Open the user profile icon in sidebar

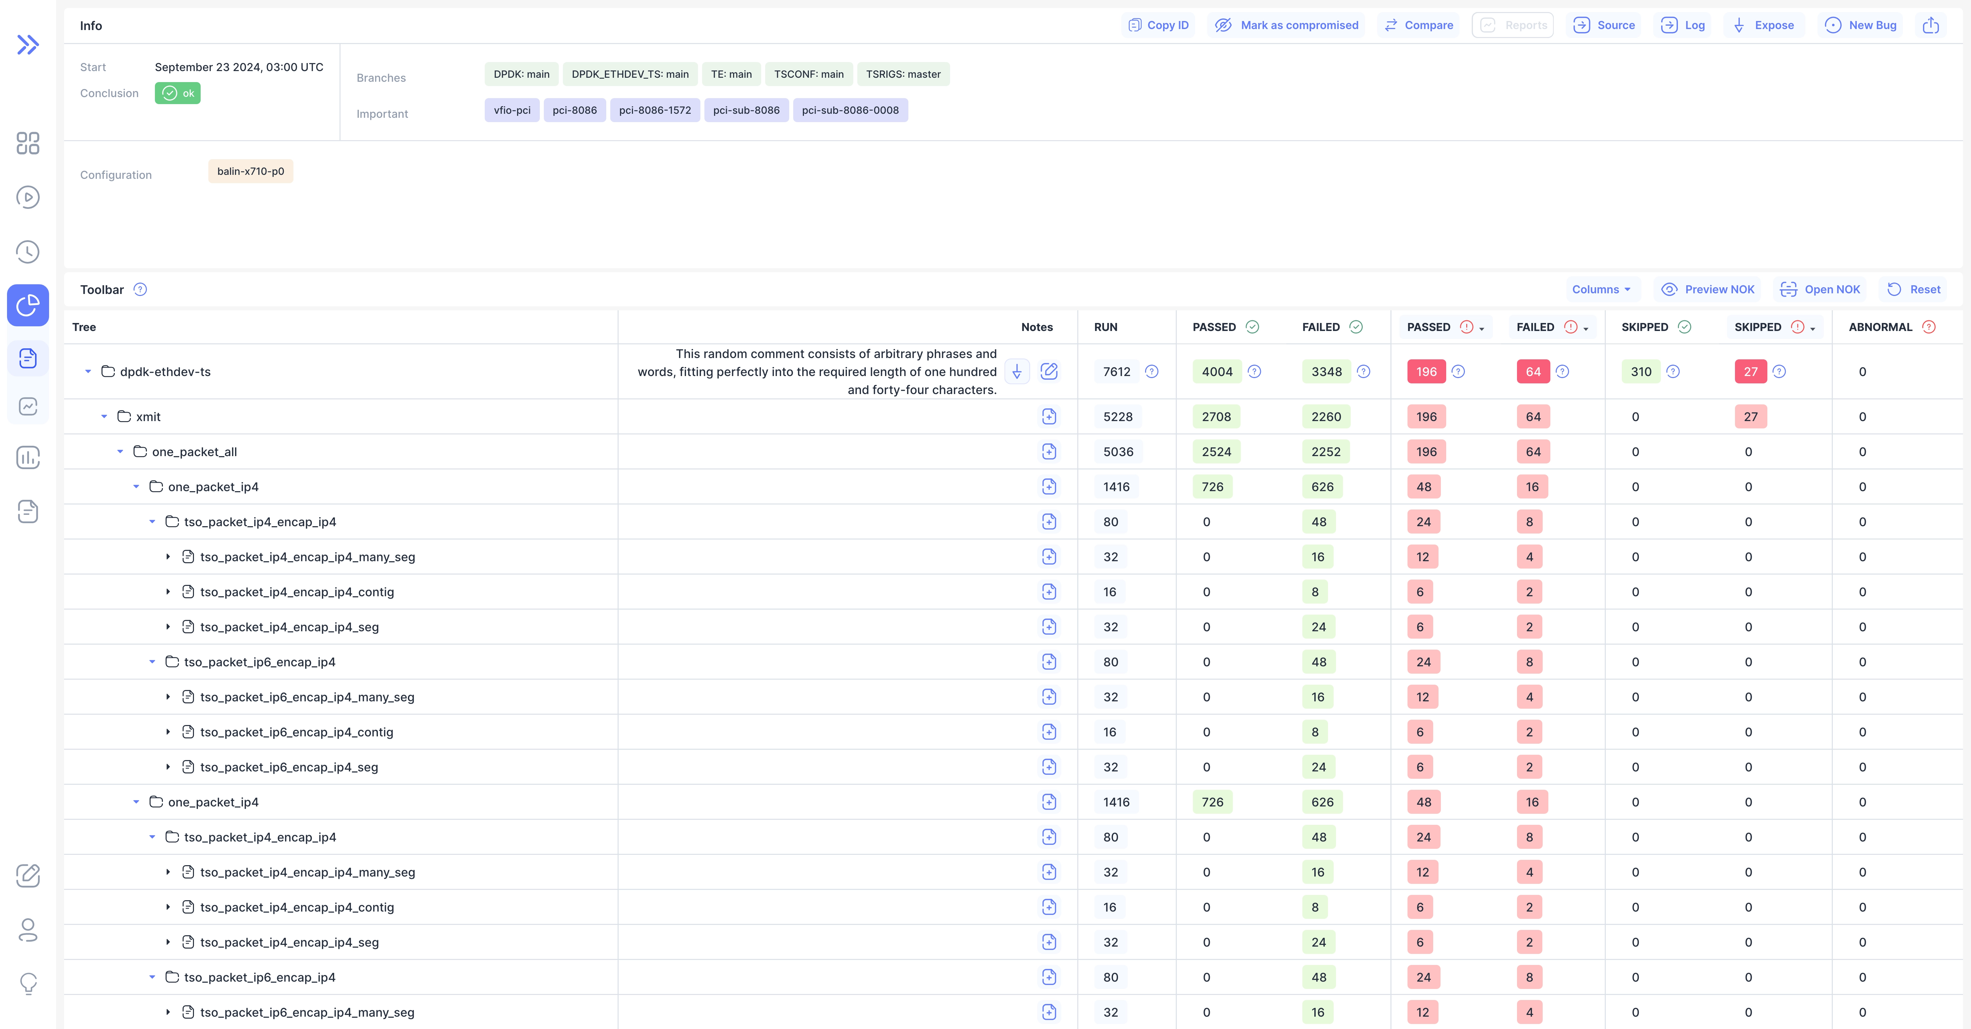point(28,930)
